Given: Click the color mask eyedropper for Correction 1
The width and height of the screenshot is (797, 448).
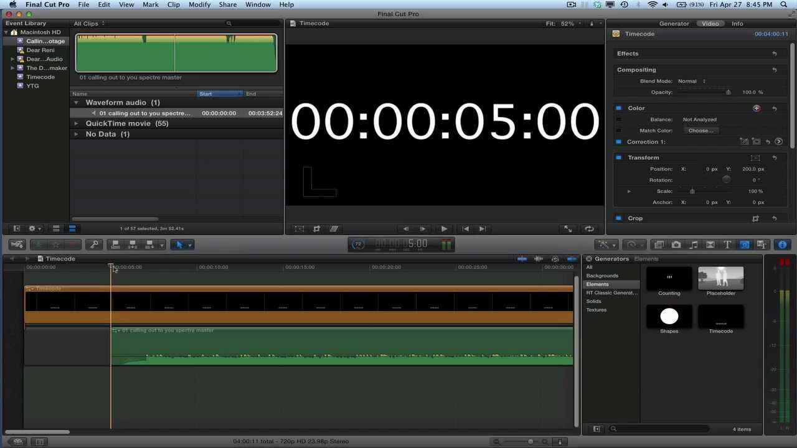Looking at the screenshot, I should [744, 142].
